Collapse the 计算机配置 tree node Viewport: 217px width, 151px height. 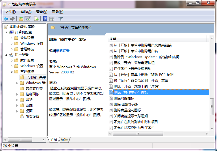[x=6, y=32]
